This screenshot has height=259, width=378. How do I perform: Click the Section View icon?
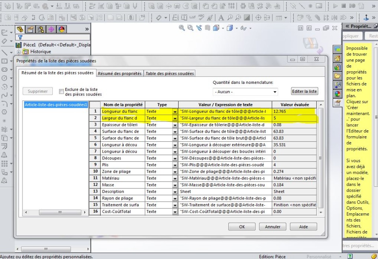point(208,28)
